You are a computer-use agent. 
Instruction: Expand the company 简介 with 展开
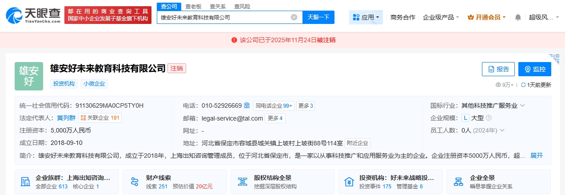point(536,156)
